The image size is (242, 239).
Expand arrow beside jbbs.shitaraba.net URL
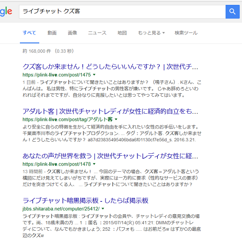pyautogui.click(x=103, y=209)
